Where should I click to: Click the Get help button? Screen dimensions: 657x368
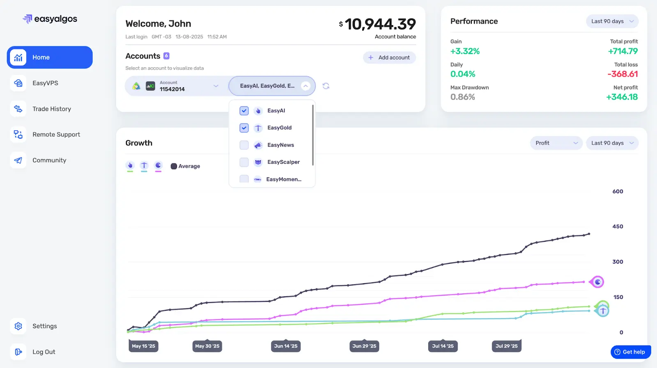tap(630, 352)
